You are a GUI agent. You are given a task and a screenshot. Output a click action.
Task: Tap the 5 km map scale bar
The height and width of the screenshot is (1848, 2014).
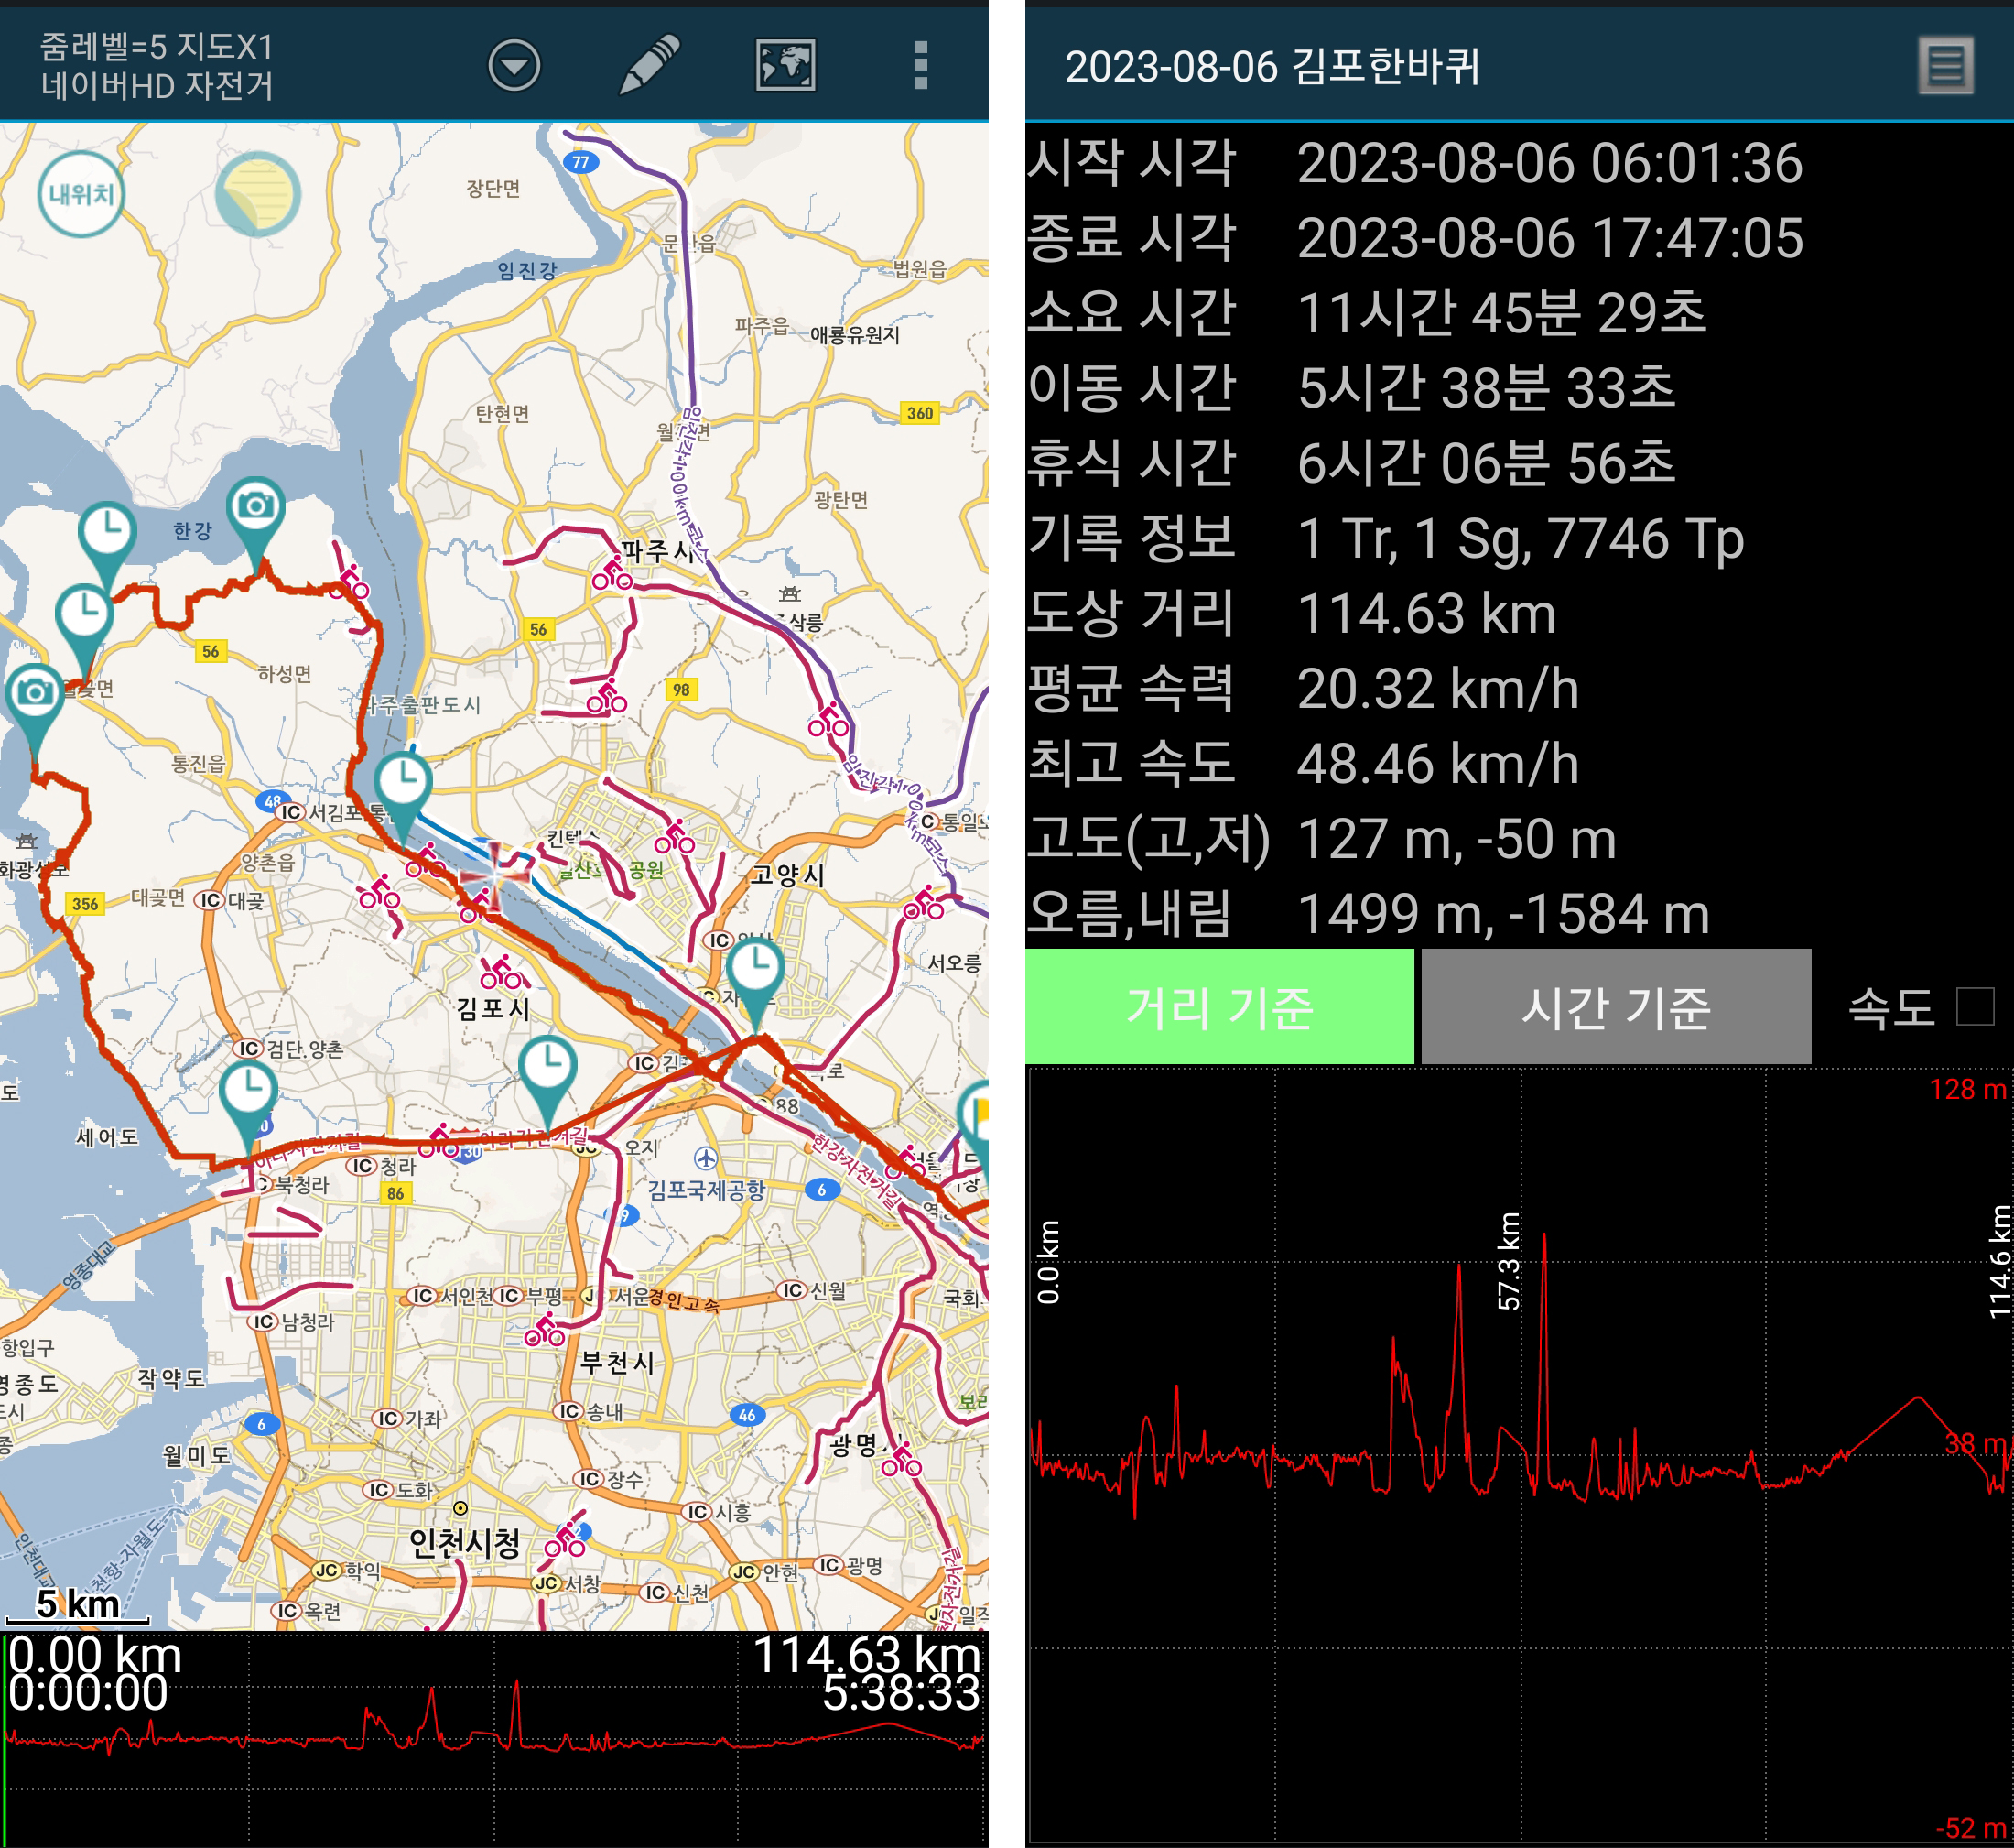(x=77, y=1607)
